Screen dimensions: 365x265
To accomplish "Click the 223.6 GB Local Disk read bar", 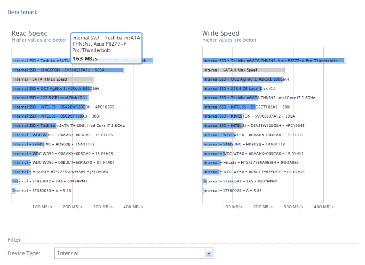I will [50, 98].
